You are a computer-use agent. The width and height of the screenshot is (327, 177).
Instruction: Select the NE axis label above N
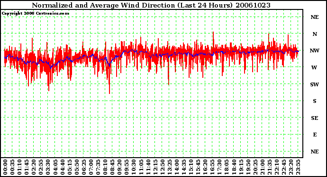point(315,17)
